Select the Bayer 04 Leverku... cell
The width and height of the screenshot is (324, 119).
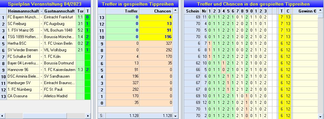(x=23, y=63)
